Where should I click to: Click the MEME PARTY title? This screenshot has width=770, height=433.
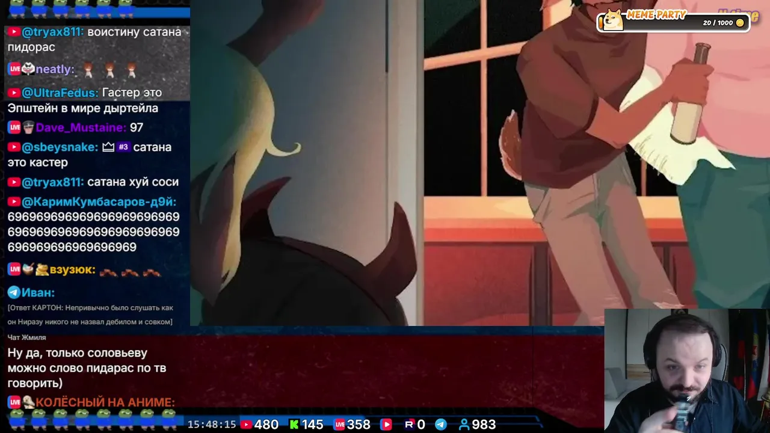click(x=656, y=14)
